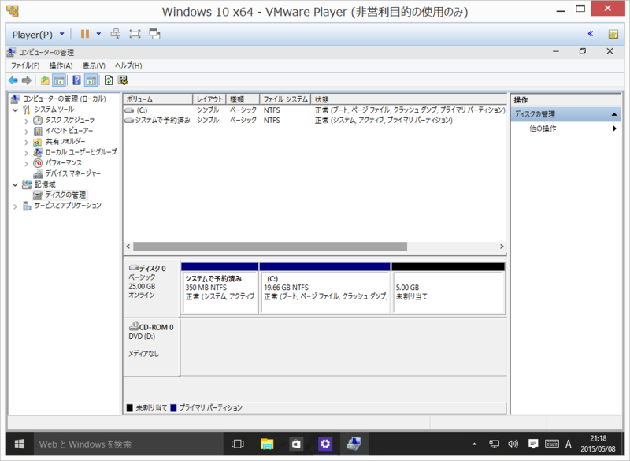Open Task View on the taskbar

(238, 444)
